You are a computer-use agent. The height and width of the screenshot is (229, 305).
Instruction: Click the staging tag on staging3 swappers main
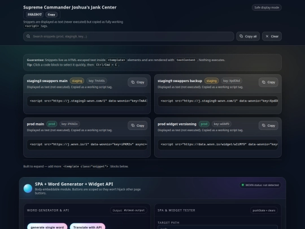point(77,81)
